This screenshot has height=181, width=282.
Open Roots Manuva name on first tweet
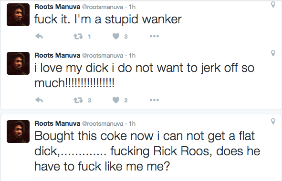point(57,7)
